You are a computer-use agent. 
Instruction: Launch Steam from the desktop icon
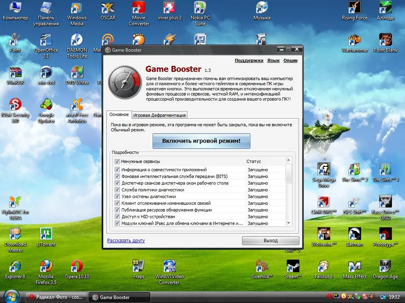click(x=293, y=267)
